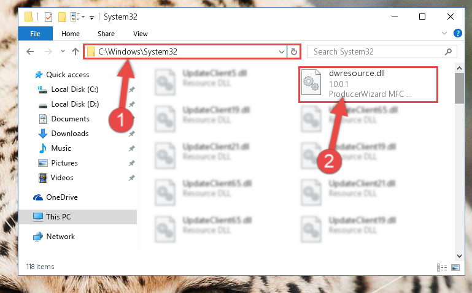Select the dwresource.dll file
472x293 pixels.
point(368,85)
